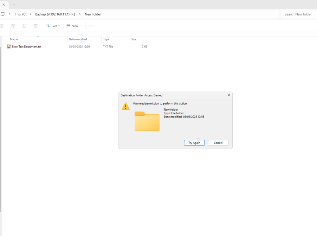Click the sort direction arrow above Name
This screenshot has width=317, height=238.
tap(38, 37)
